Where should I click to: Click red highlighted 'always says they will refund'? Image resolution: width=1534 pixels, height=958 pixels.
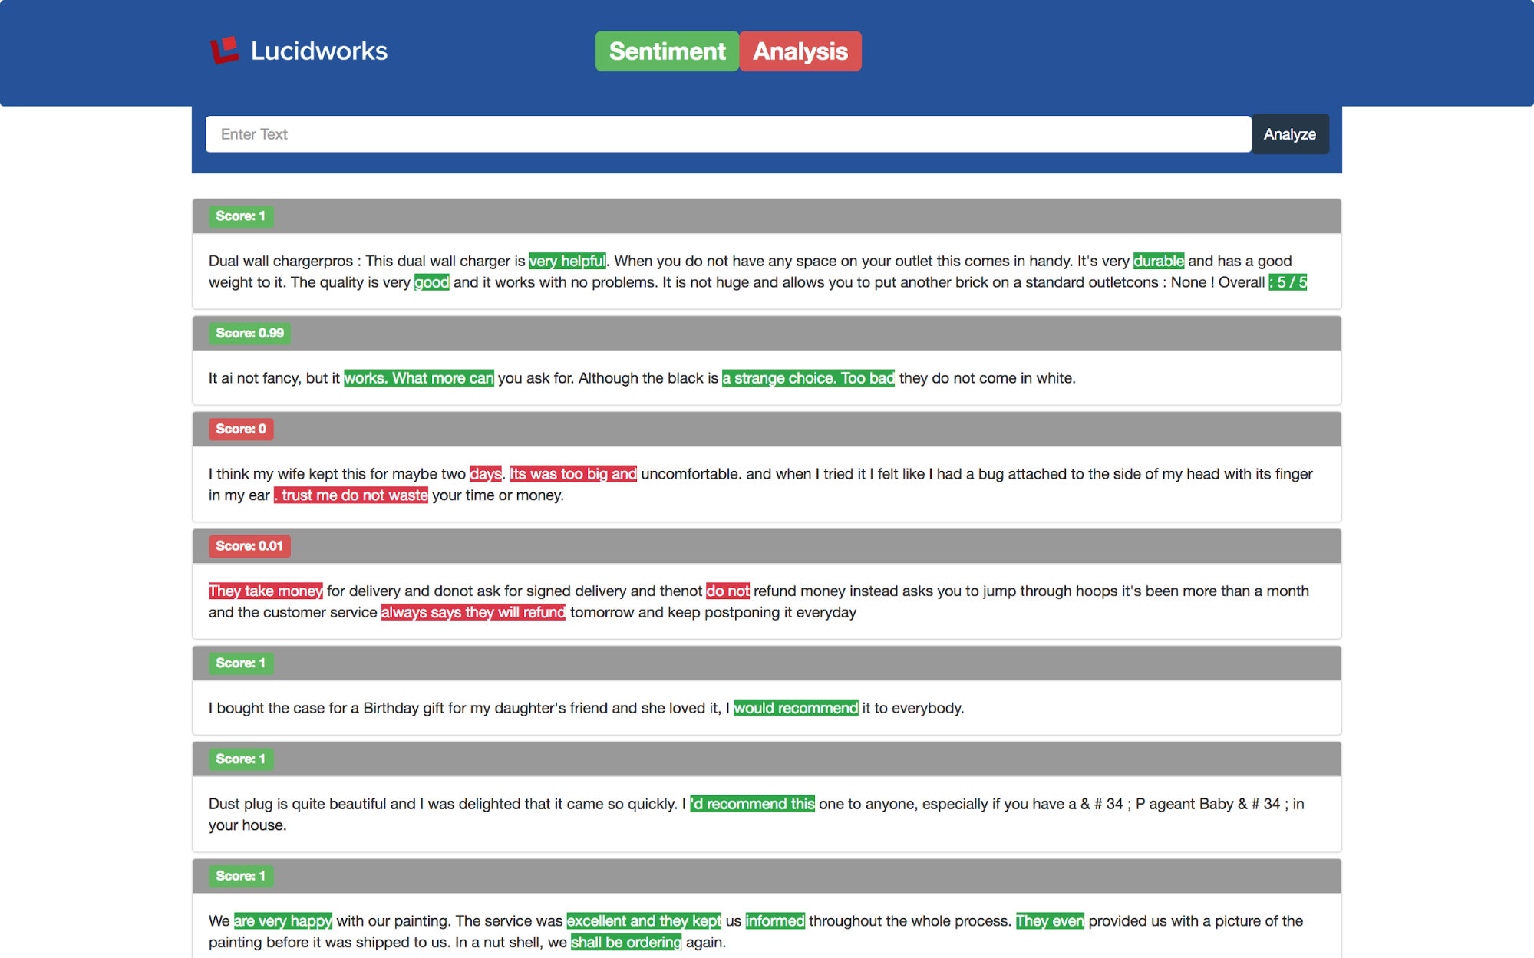[473, 613]
